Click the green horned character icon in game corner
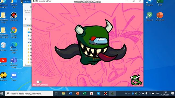The width and height of the screenshot is (175, 98). [136, 80]
